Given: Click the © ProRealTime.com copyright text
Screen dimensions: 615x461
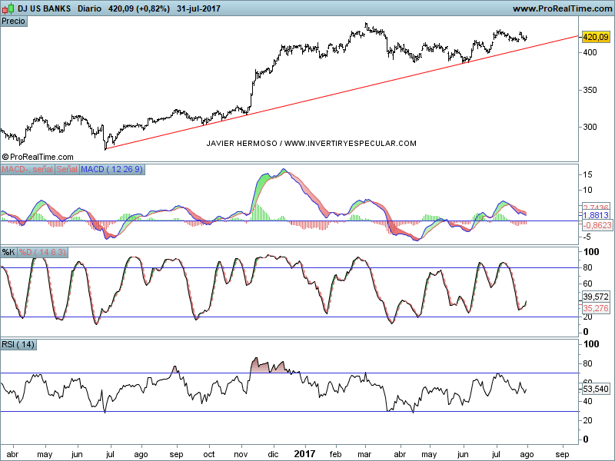Looking at the screenshot, I should coord(38,156).
